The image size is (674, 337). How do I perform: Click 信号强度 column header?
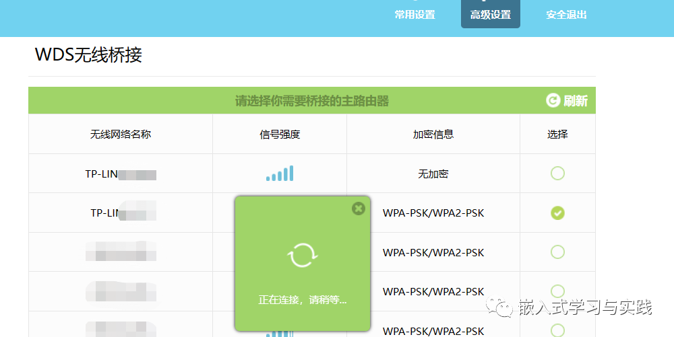280,135
